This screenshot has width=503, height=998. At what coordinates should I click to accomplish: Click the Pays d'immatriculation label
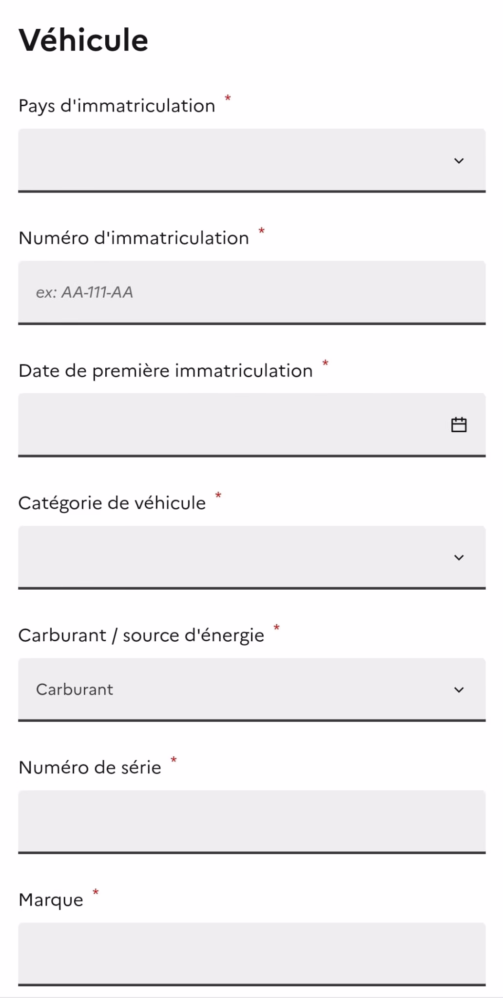[x=117, y=106]
